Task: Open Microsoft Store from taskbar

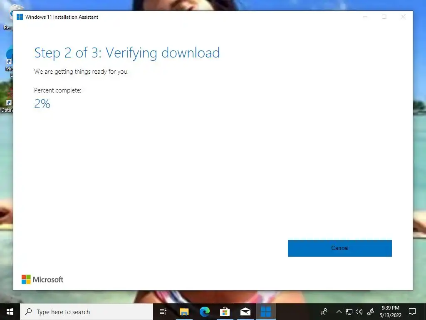Action: [x=225, y=312]
